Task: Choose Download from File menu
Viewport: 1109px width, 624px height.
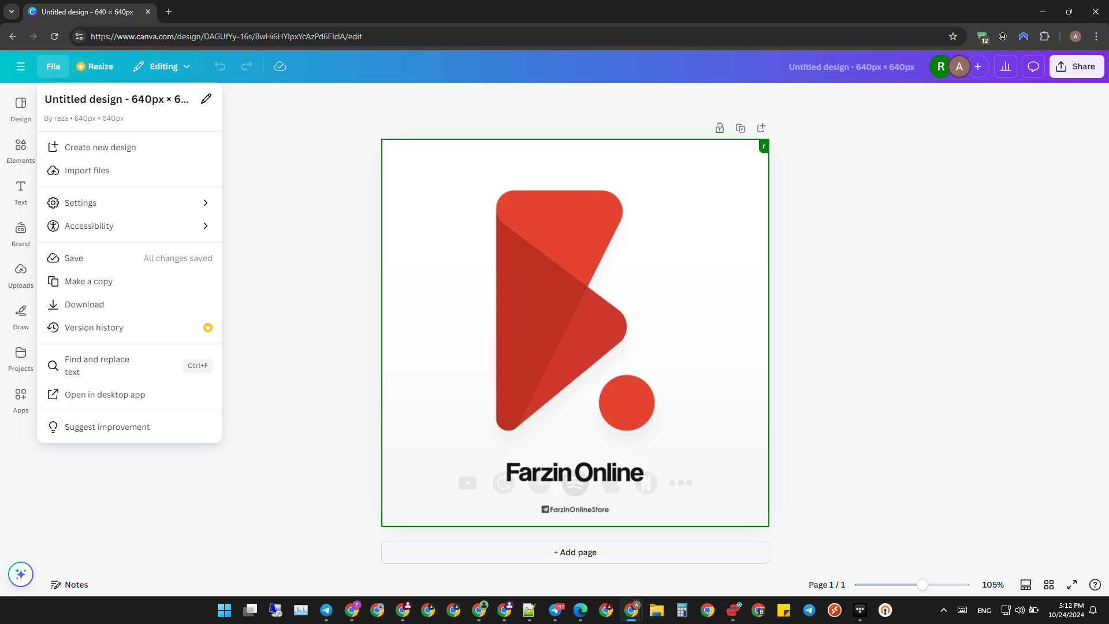Action: point(129,304)
